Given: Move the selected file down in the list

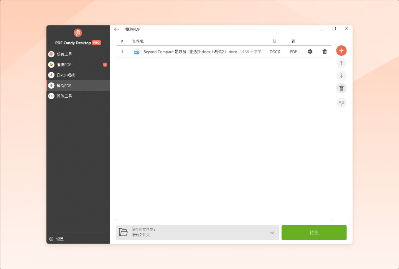Looking at the screenshot, I should point(341,75).
